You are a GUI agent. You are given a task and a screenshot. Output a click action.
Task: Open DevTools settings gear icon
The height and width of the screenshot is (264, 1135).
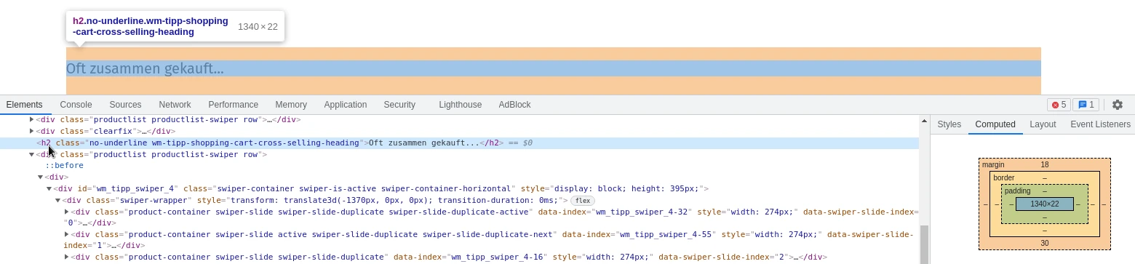point(1118,105)
